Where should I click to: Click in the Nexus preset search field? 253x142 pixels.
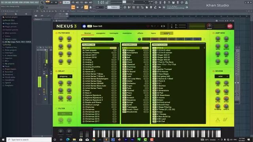click(98, 39)
